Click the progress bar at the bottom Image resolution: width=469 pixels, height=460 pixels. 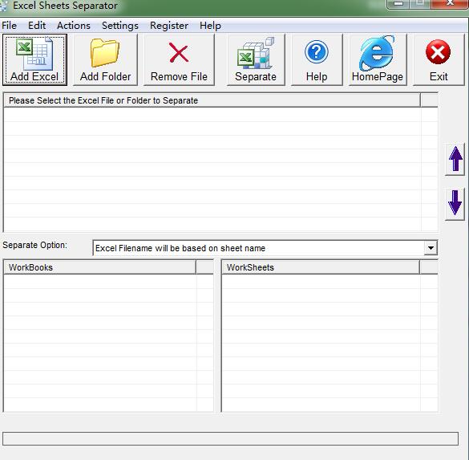230,438
